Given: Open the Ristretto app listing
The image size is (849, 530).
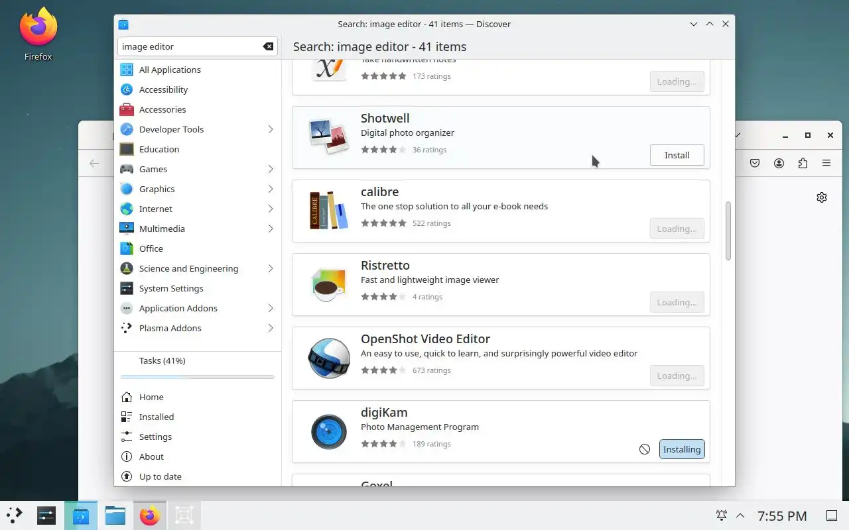Looking at the screenshot, I should [501, 284].
